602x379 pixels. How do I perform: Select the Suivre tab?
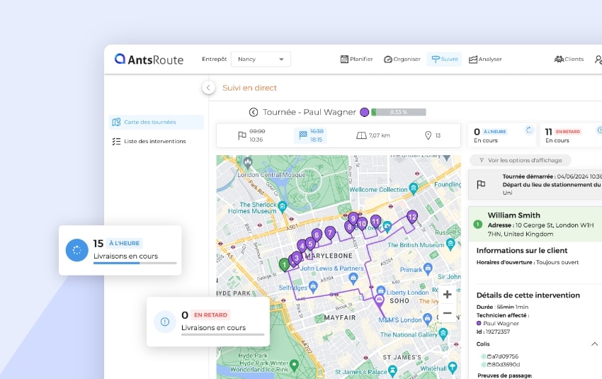click(x=444, y=60)
